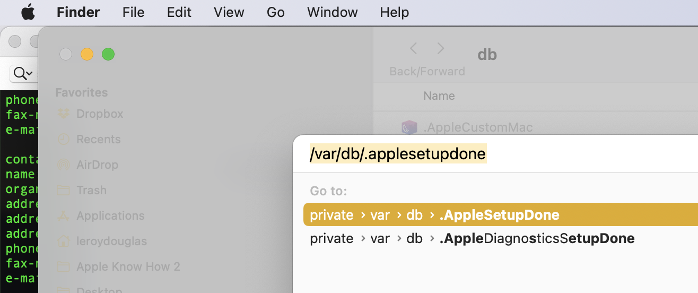Click the .AppleCustomMac file icon
The width and height of the screenshot is (698, 293).
tap(409, 127)
